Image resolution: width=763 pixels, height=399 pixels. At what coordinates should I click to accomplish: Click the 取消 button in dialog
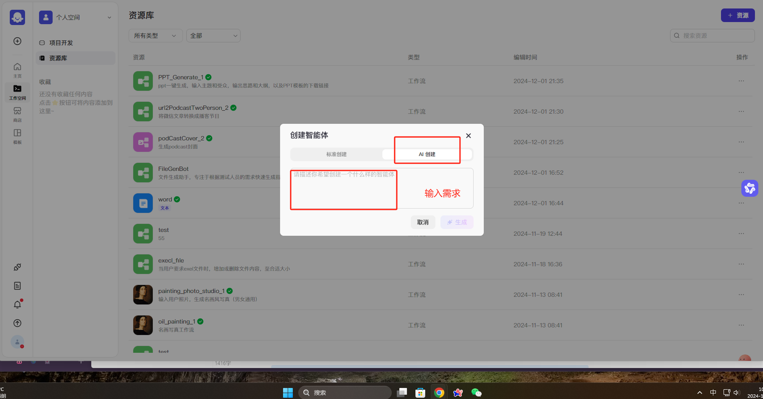tap(423, 222)
